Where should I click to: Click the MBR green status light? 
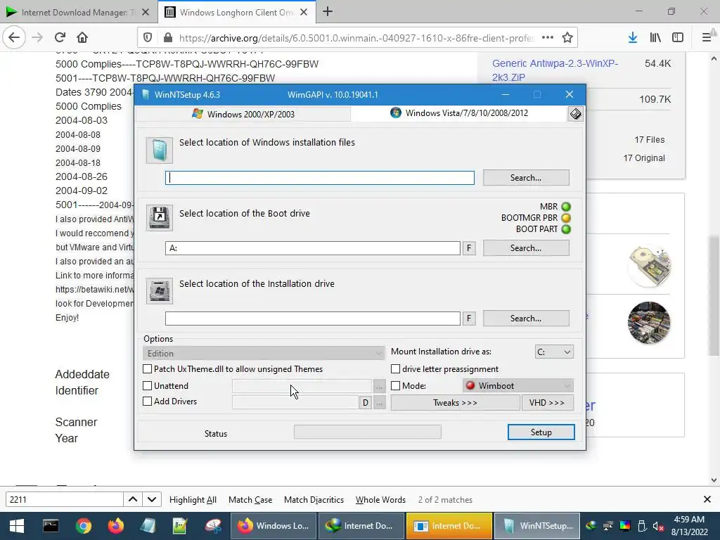pos(566,207)
